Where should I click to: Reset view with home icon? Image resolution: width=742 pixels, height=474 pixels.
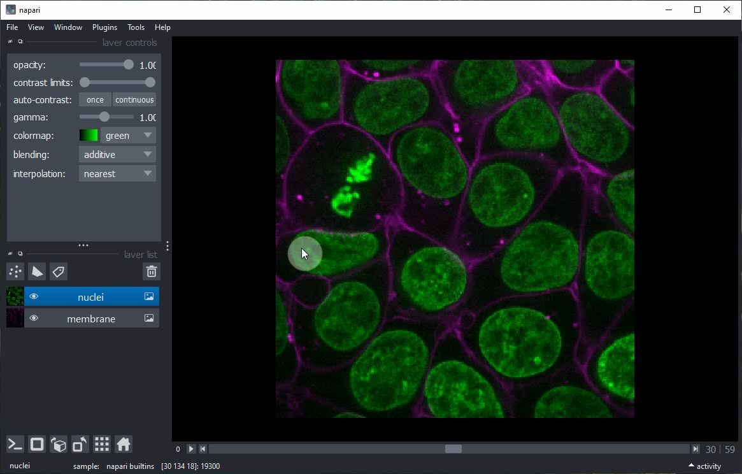coord(124,444)
